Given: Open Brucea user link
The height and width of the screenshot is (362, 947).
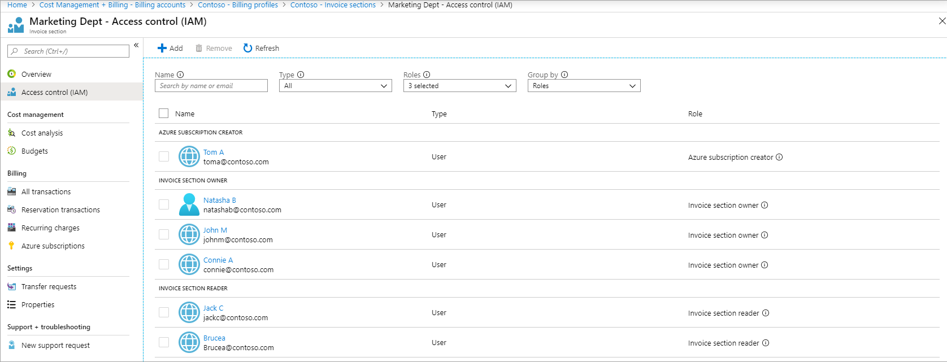Looking at the screenshot, I should point(214,338).
